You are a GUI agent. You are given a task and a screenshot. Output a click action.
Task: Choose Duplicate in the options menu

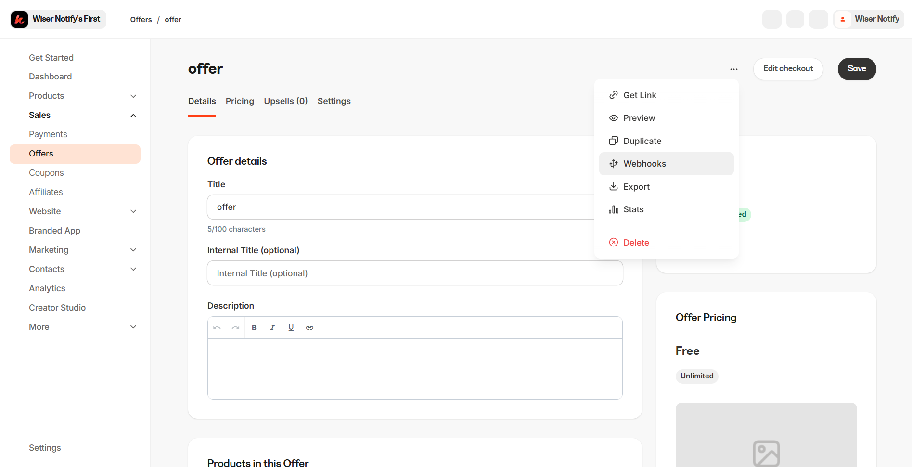[x=642, y=141]
